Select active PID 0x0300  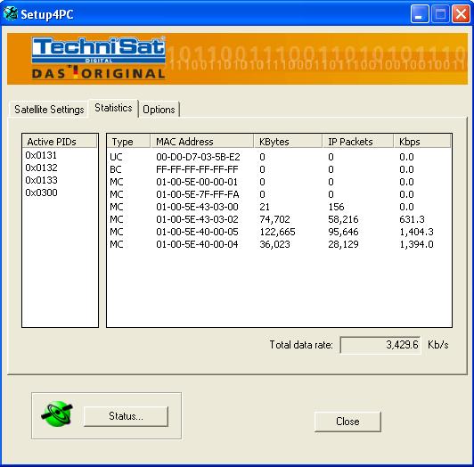41,193
